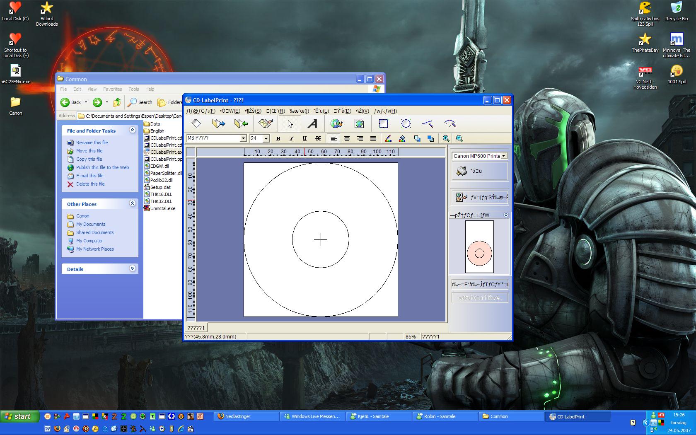Click the zoom out magnifier icon

pyautogui.click(x=459, y=138)
